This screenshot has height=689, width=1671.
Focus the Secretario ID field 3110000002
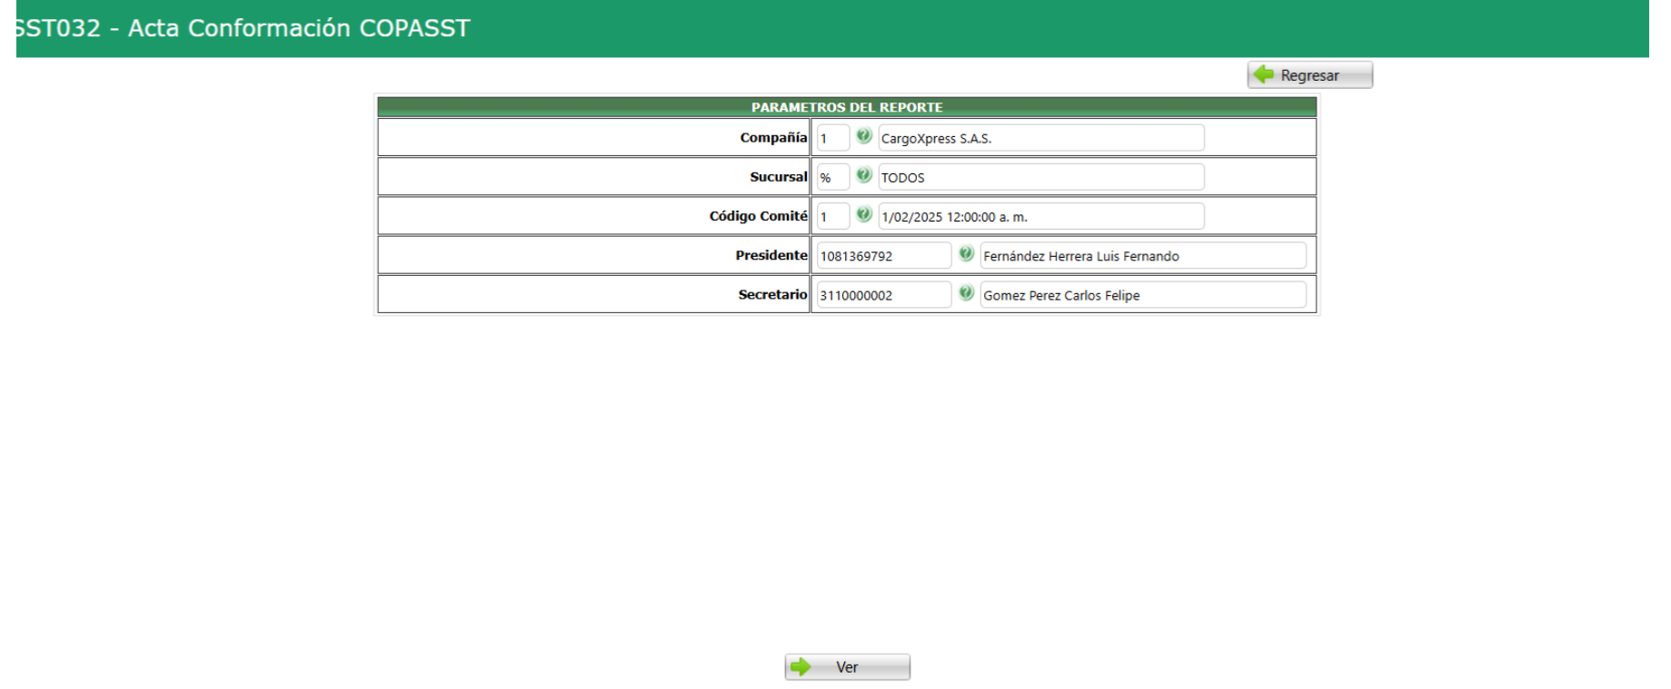coord(883,294)
